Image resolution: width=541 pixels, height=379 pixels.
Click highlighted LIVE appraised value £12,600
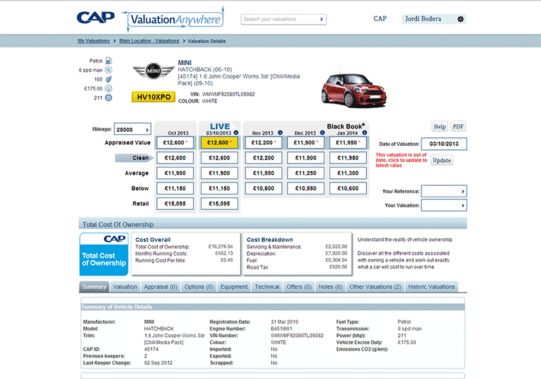[219, 143]
